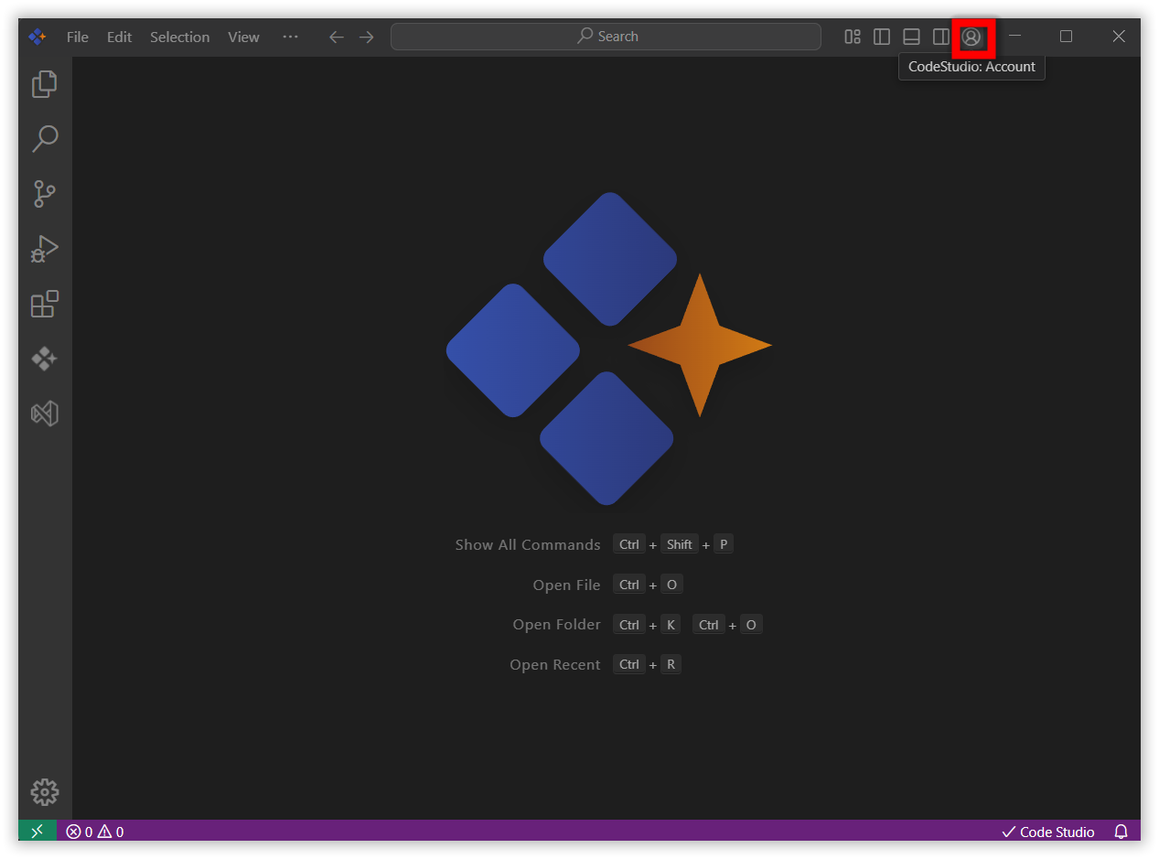Open the Extensions view
This screenshot has width=1159, height=859.
click(x=44, y=304)
